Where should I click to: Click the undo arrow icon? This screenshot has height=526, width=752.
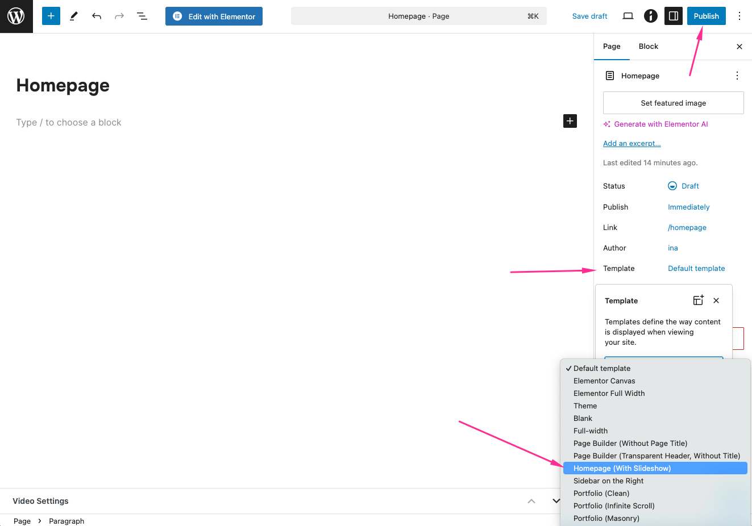click(97, 16)
